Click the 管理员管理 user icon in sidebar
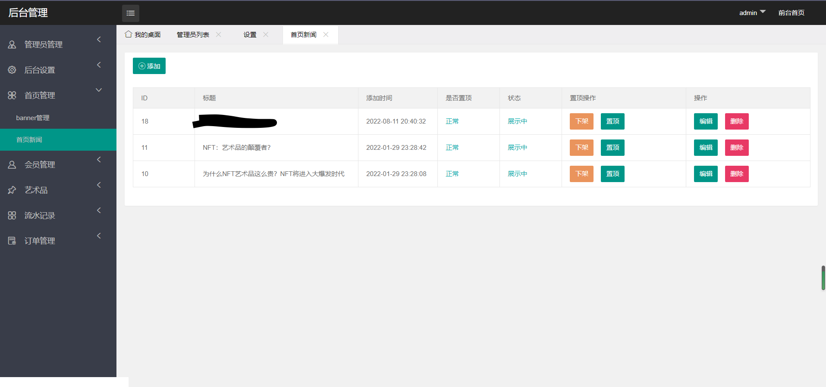 [12, 44]
